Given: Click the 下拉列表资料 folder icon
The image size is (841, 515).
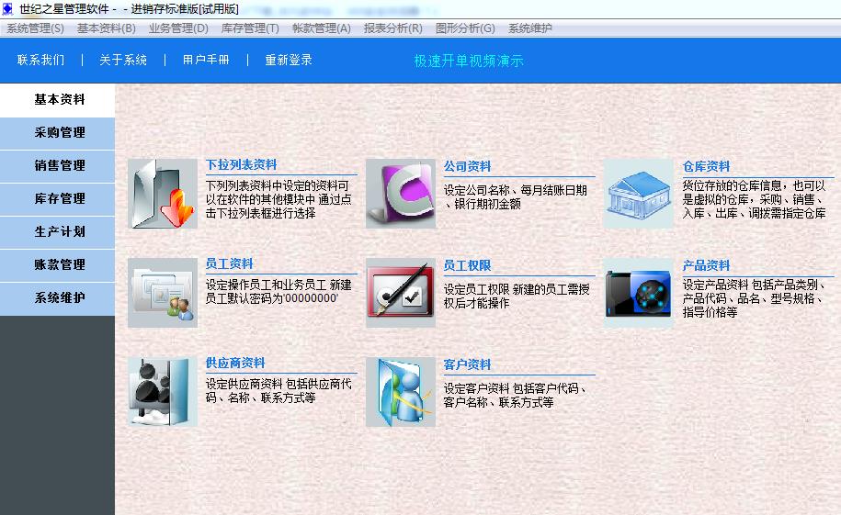Looking at the screenshot, I should 163,194.
